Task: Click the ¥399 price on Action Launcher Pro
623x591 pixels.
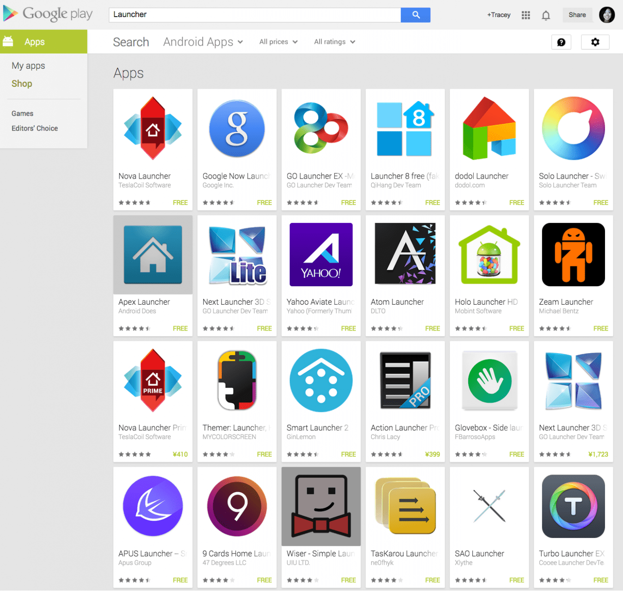Action: click(x=433, y=454)
